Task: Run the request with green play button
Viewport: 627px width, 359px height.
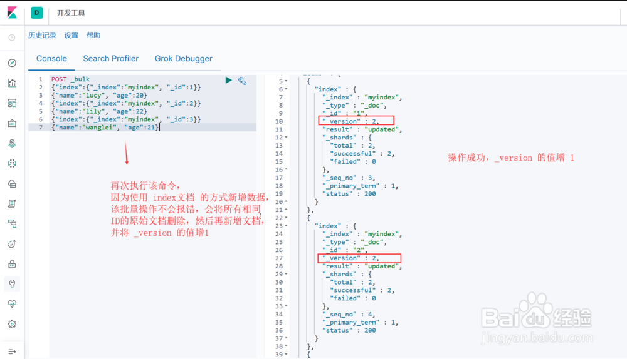Action: tap(228, 80)
